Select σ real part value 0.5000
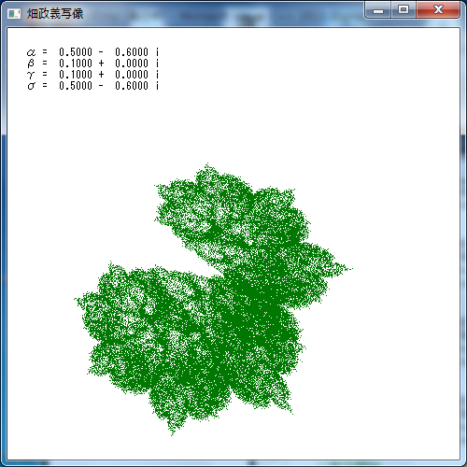This screenshot has height=467, width=467. click(x=76, y=86)
